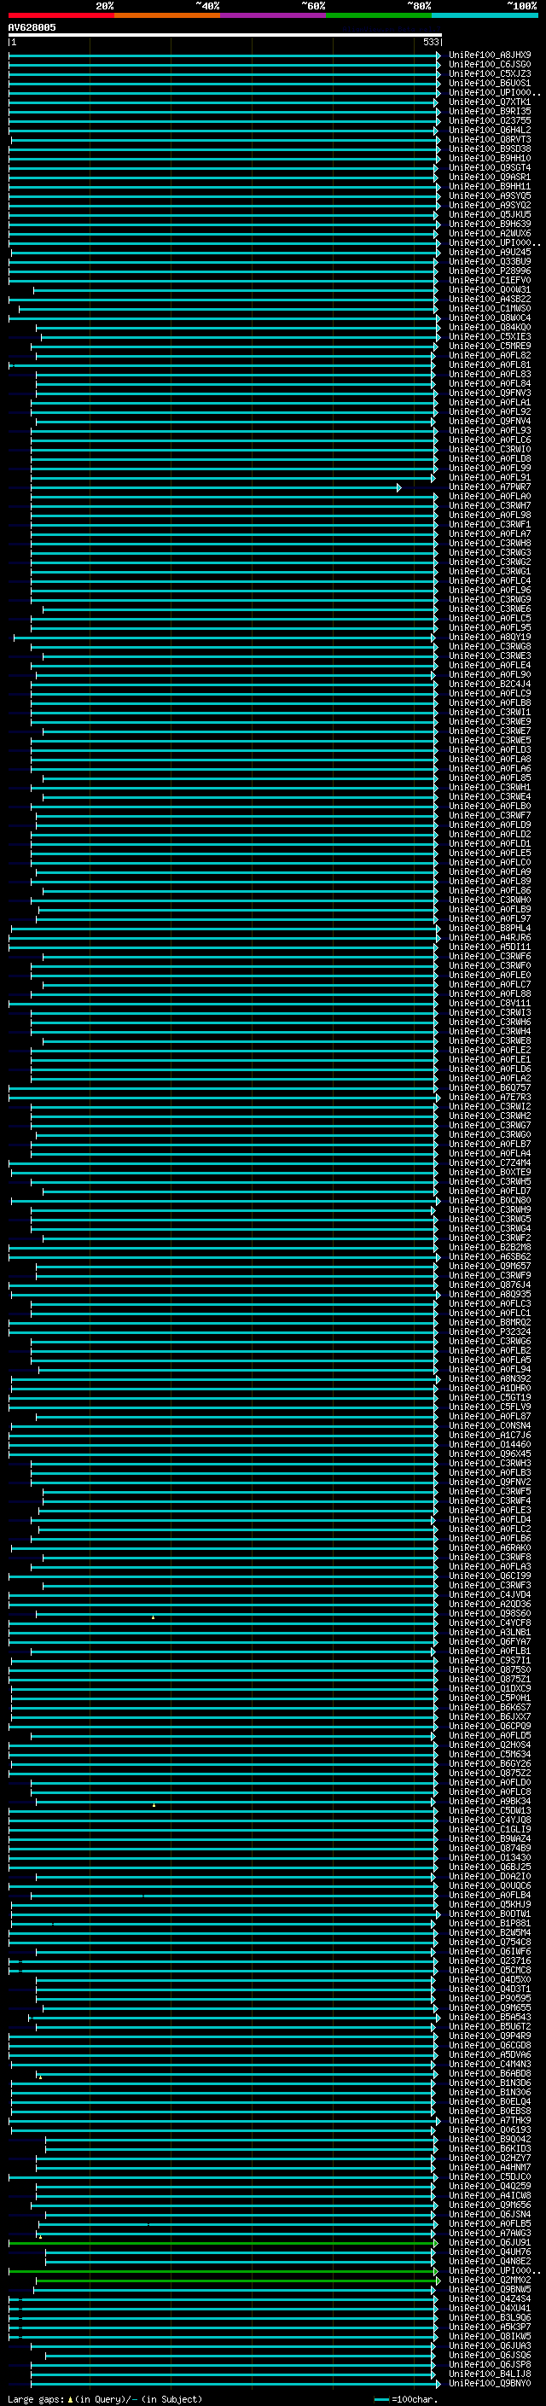This screenshot has width=546, height=2406.
Task: Open the UniRef100_C5XJZ3 hit
Action: 490,73
